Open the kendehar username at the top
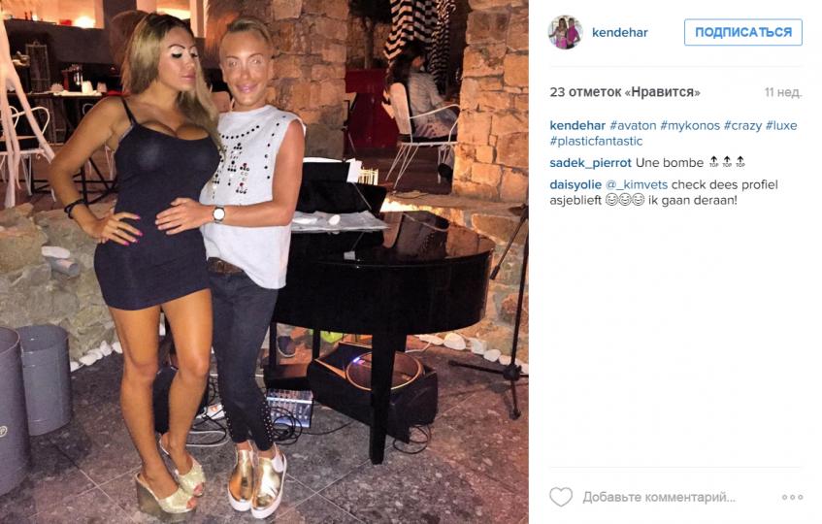 tap(619, 32)
